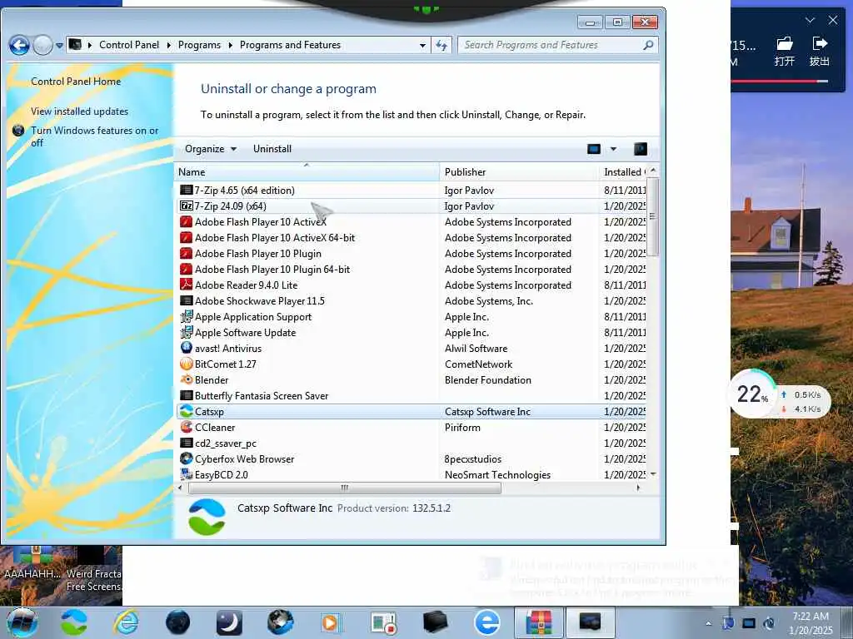Image resolution: width=853 pixels, height=639 pixels.
Task: Sort by the Name column header
Action: click(307, 171)
